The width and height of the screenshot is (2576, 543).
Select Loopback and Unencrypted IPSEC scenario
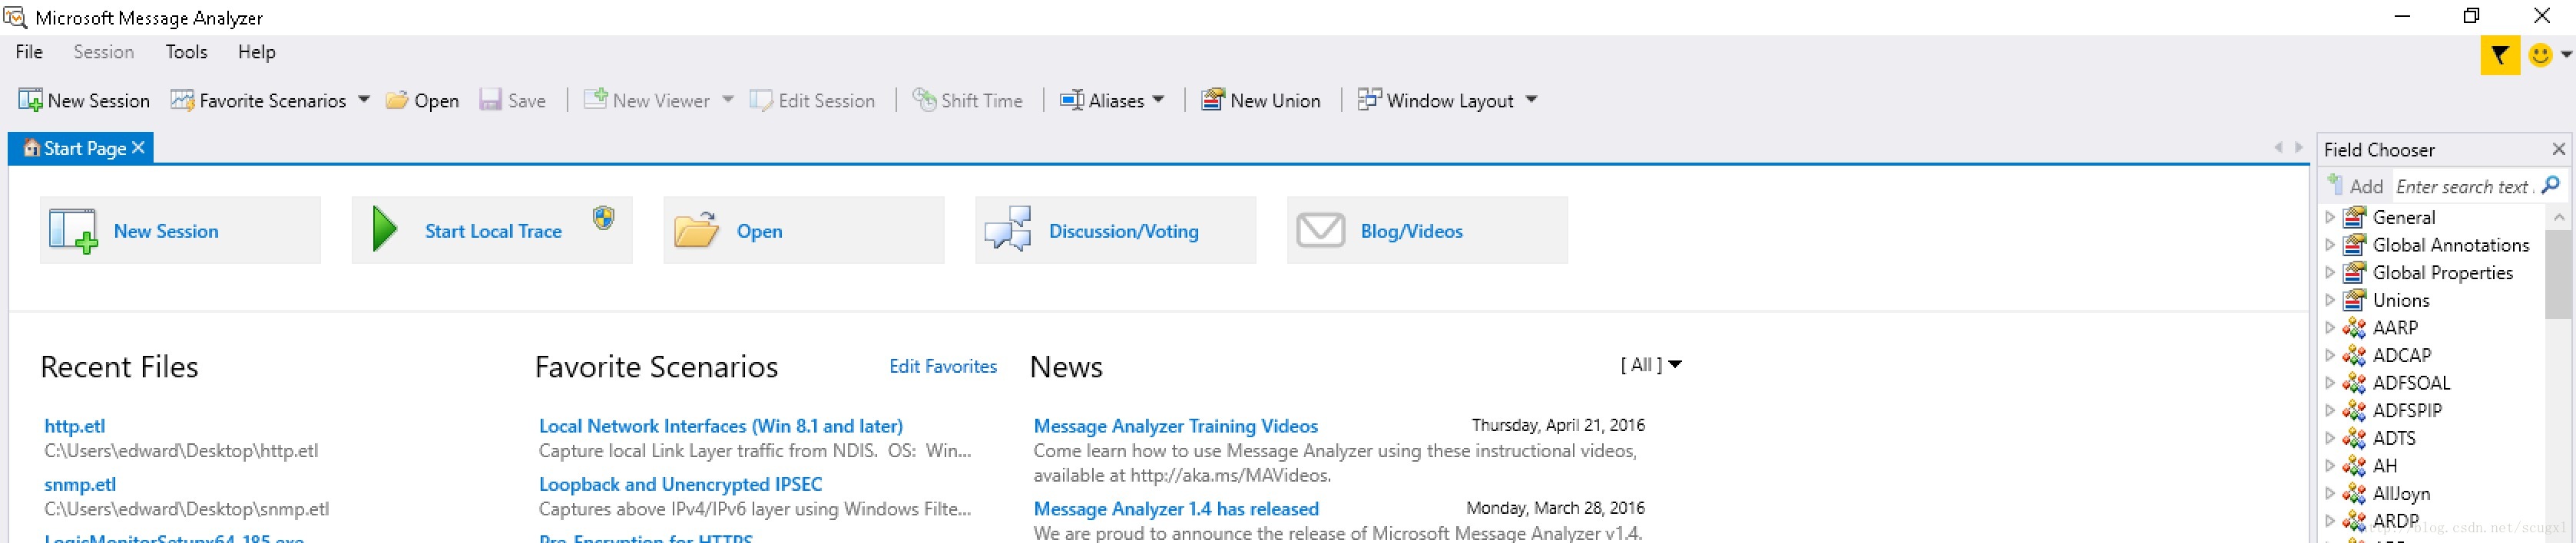pos(680,484)
